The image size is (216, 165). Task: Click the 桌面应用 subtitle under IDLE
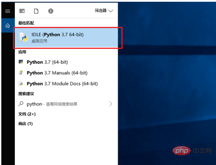click(x=39, y=41)
